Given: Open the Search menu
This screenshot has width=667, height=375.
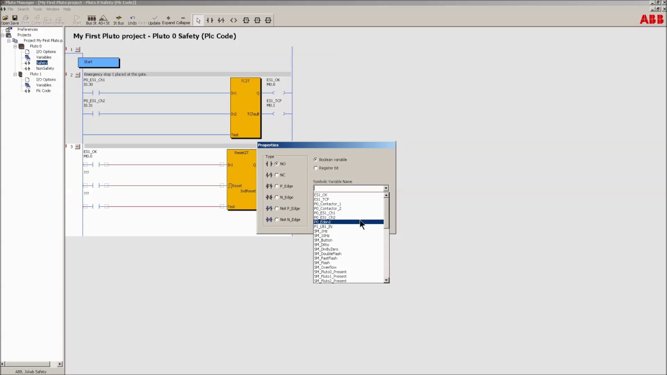Looking at the screenshot, I should 23,9.
